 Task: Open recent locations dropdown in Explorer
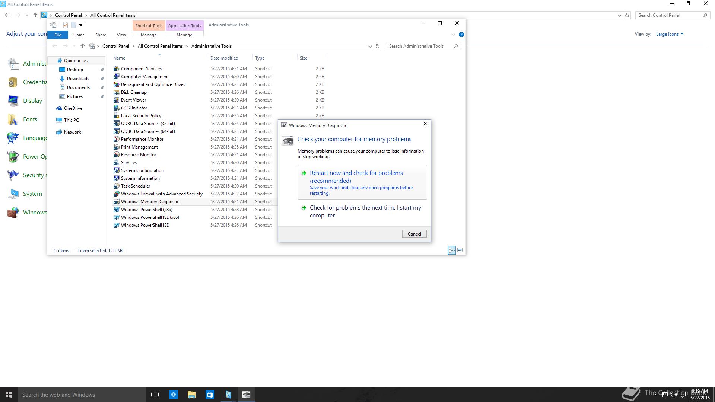[x=74, y=46]
